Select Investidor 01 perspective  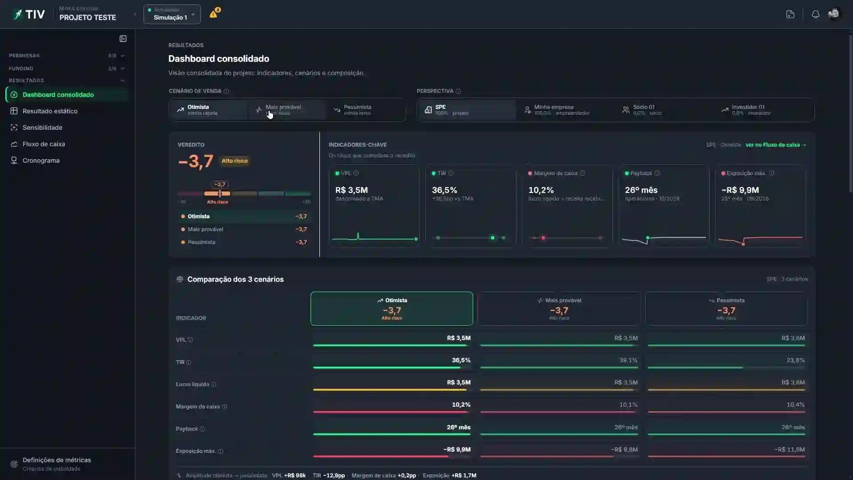pos(764,110)
